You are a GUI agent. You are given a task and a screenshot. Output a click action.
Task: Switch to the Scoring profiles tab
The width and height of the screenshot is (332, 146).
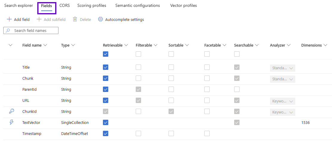click(92, 5)
